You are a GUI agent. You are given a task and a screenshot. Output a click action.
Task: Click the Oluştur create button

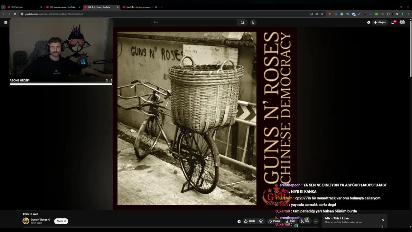pyautogui.click(x=380, y=22)
